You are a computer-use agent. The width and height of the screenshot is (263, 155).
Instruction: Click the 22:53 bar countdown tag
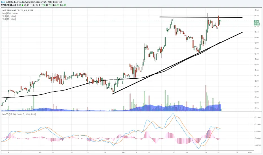click(x=257, y=24)
